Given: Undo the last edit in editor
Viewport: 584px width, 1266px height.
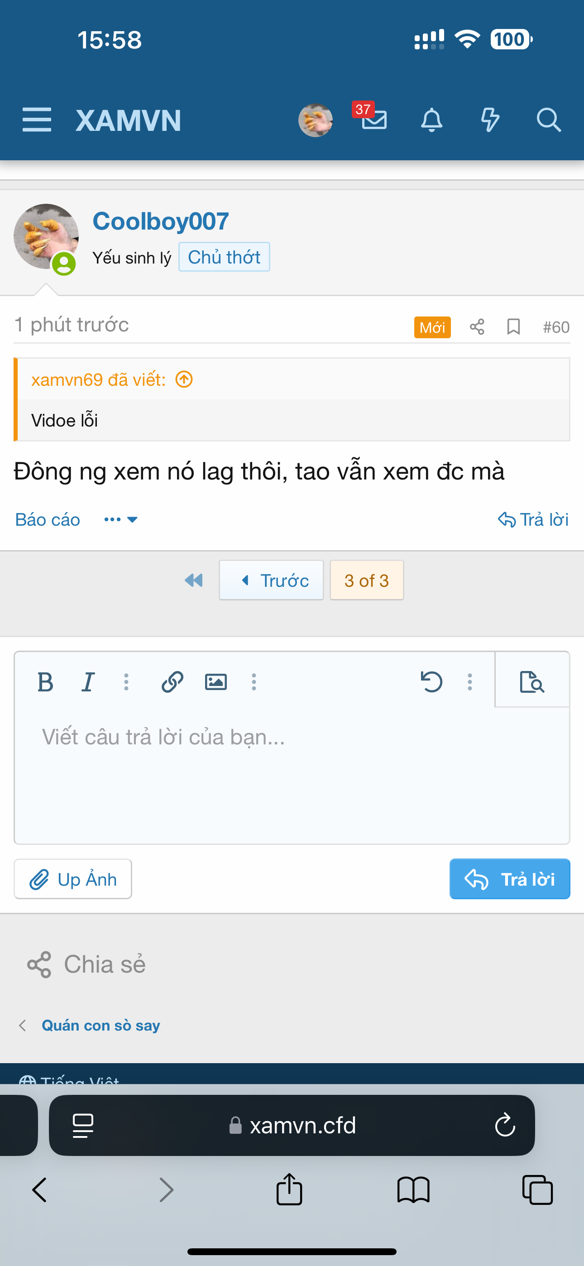Looking at the screenshot, I should click(x=431, y=681).
